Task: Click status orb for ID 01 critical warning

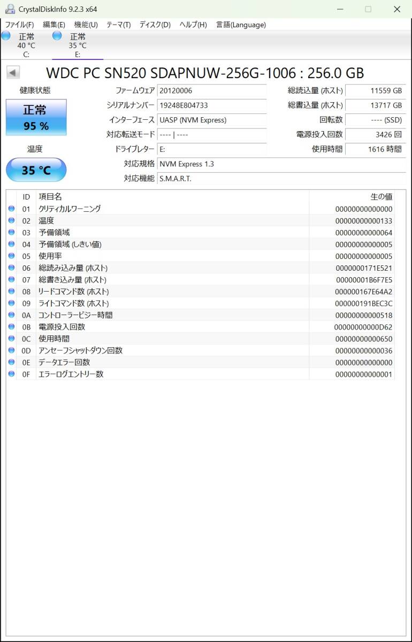Action: click(11, 209)
